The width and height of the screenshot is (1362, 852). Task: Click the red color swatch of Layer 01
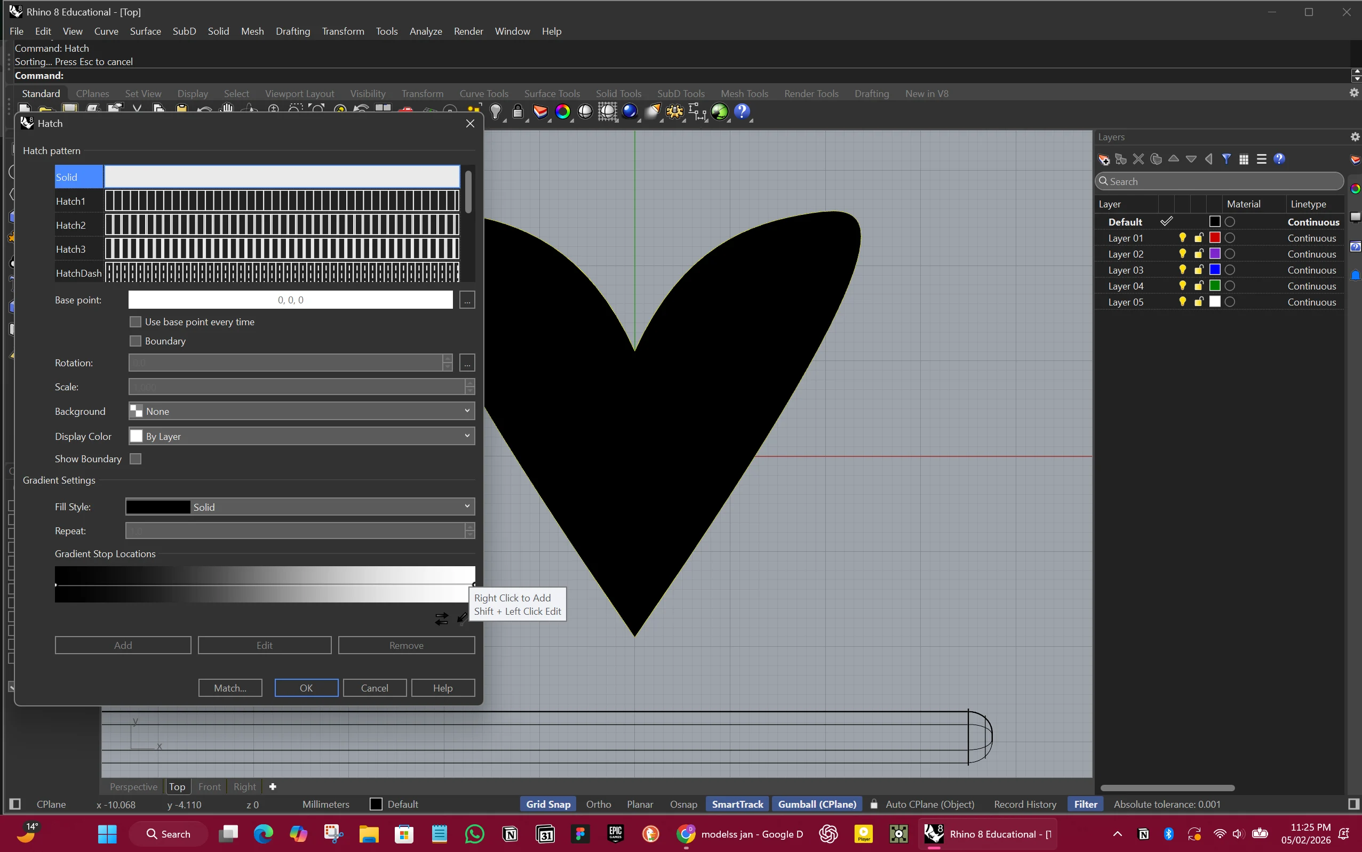1215,238
